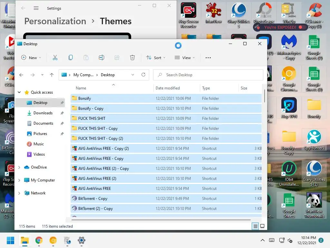Open the SpyHunter5 desktop shortcut

tap(314, 139)
